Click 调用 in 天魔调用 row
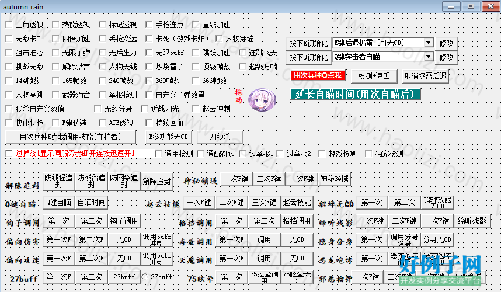This screenshot has width=501, height=292. [265, 258]
